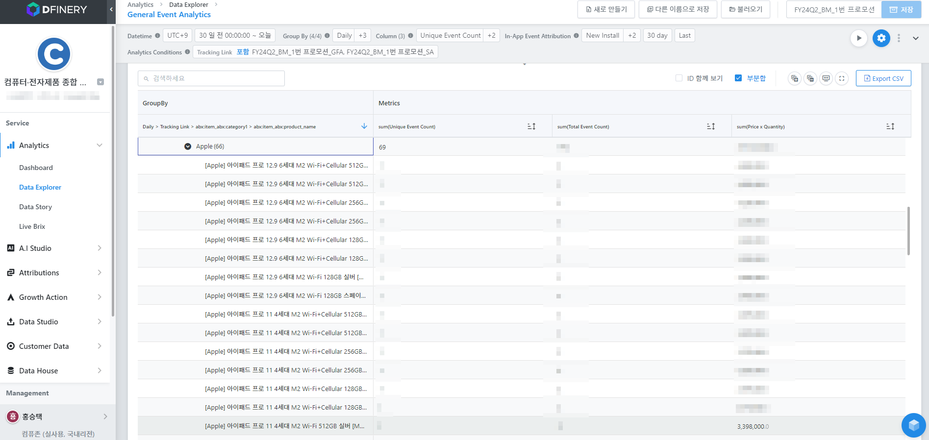Export the table as CSV
Image resolution: width=929 pixels, height=440 pixels.
tap(883, 78)
